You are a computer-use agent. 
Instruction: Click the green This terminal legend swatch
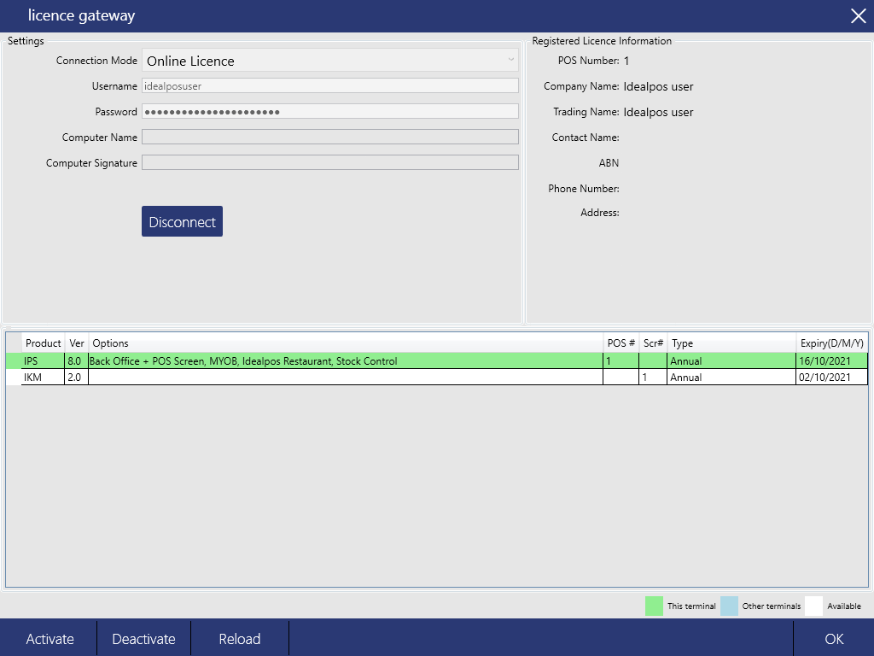pyautogui.click(x=654, y=606)
